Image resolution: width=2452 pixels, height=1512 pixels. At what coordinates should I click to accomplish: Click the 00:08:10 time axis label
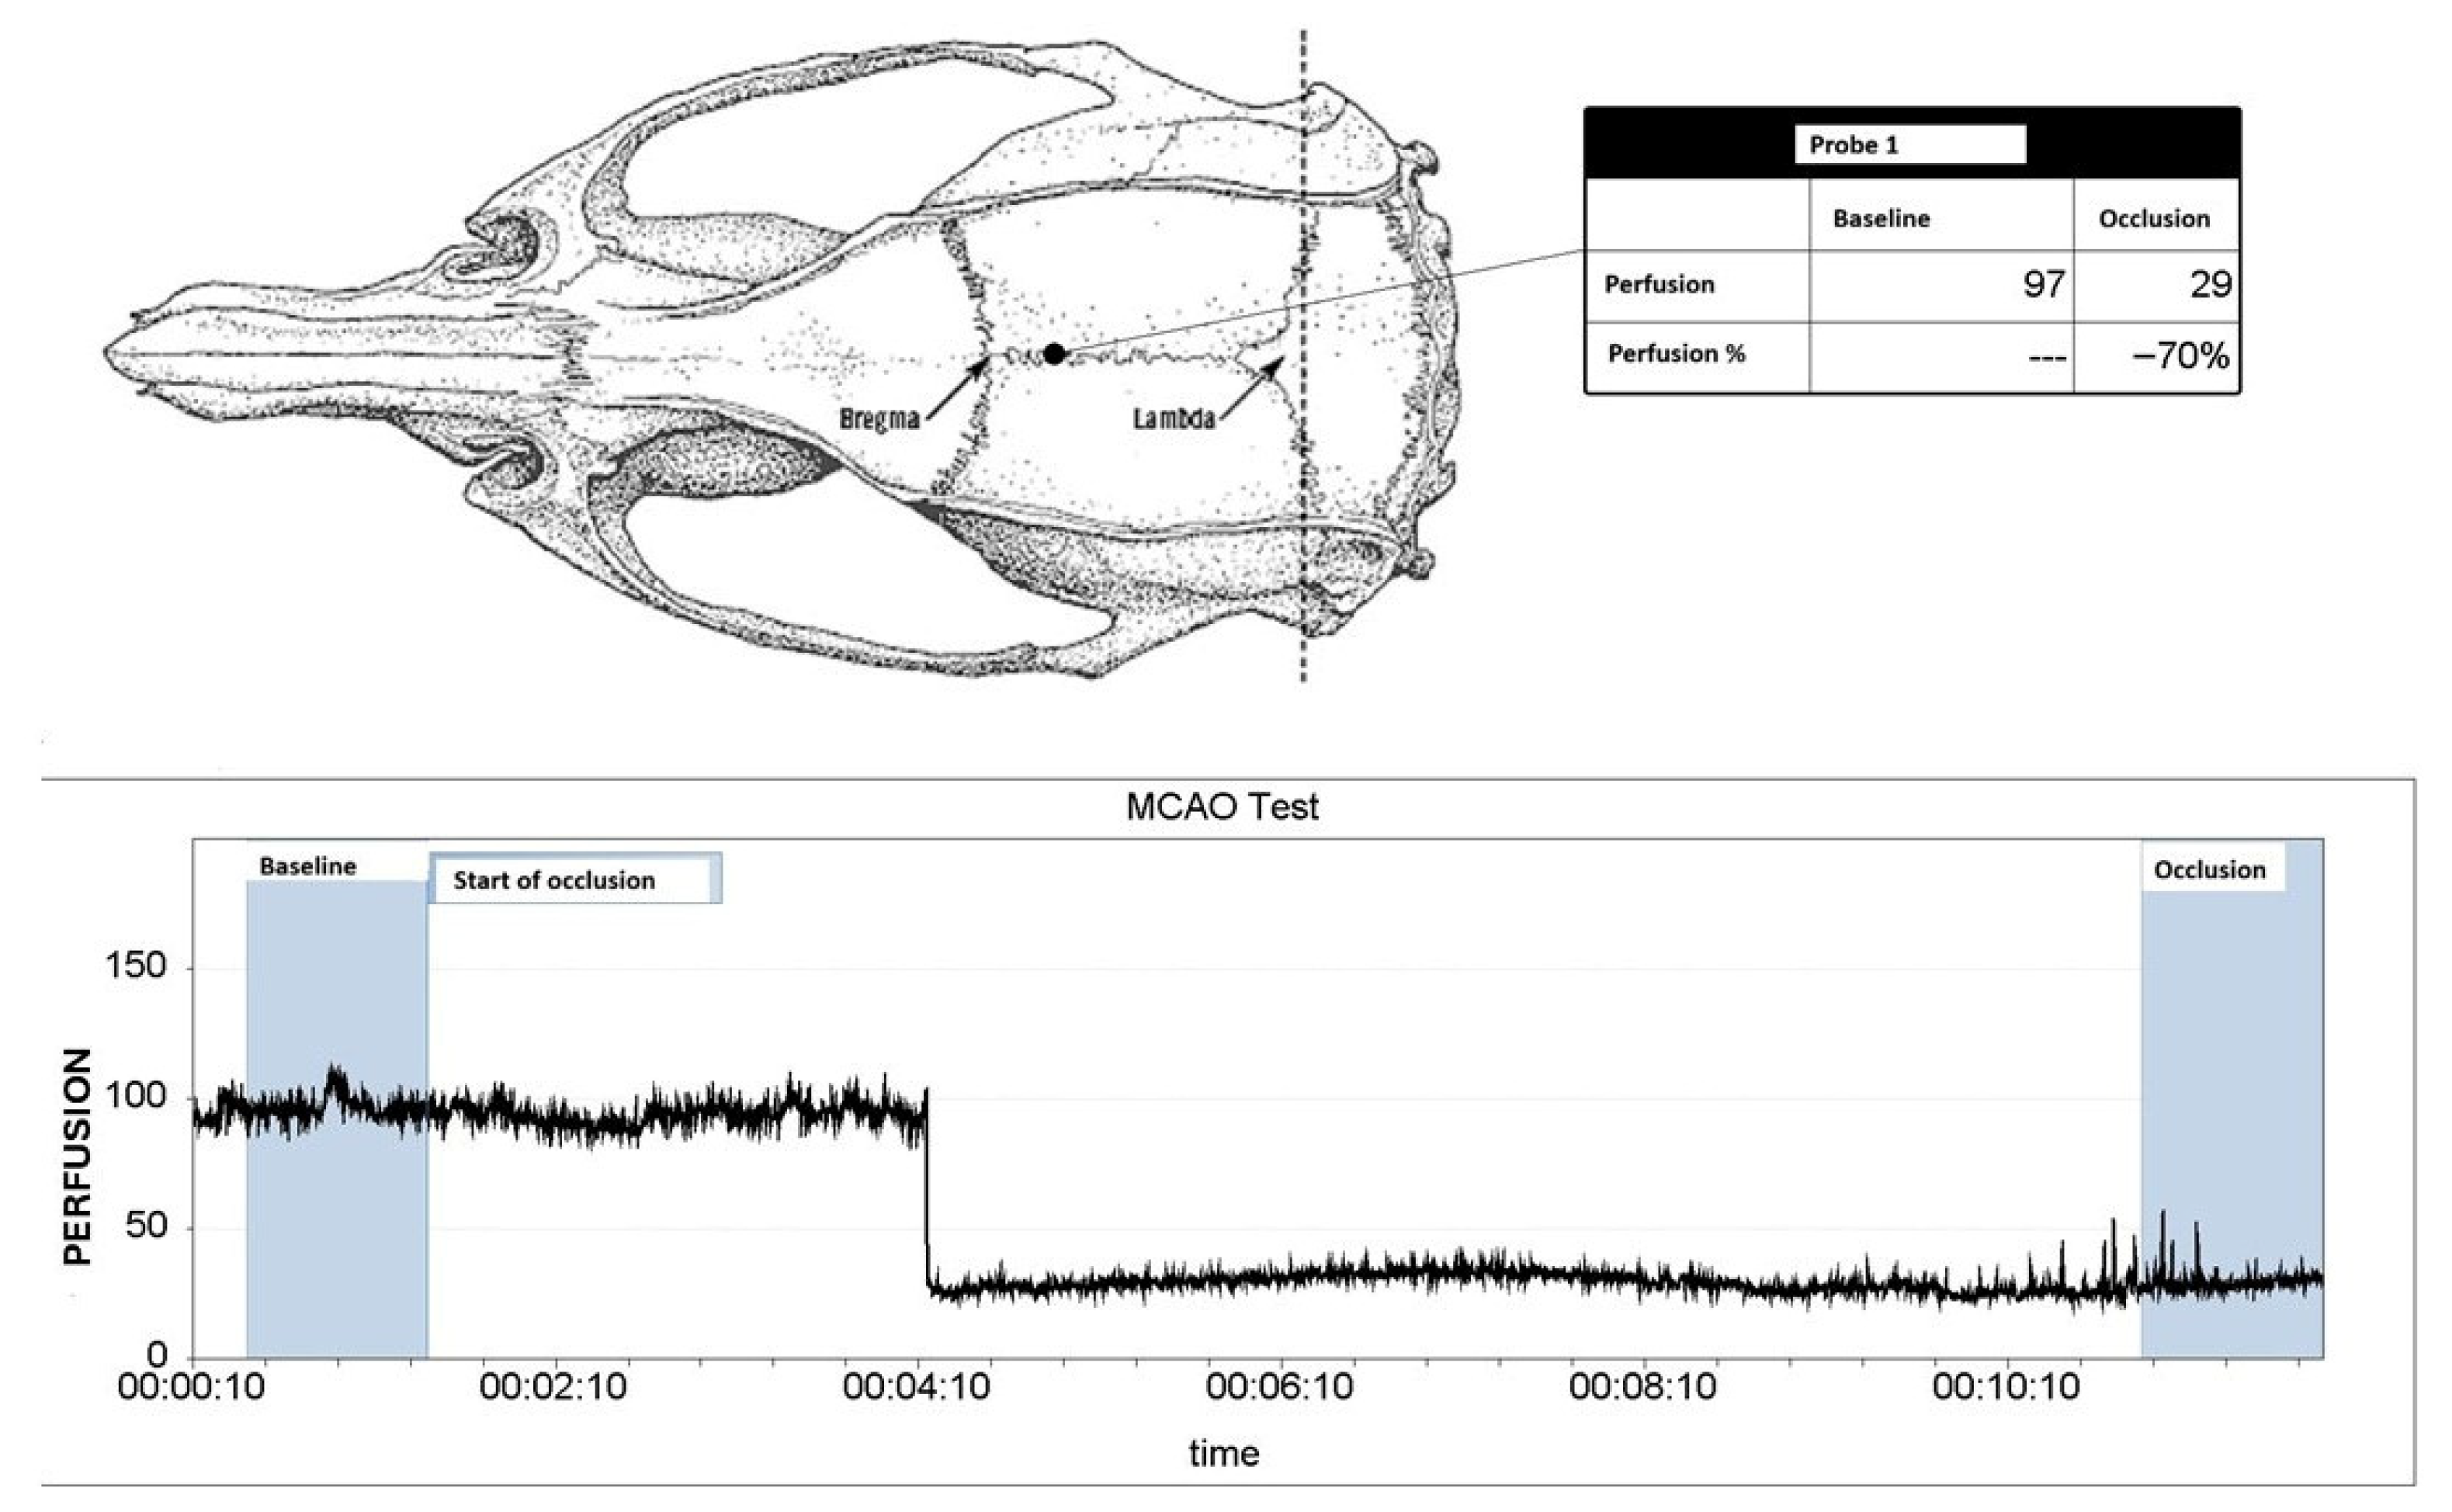click(x=1642, y=1388)
